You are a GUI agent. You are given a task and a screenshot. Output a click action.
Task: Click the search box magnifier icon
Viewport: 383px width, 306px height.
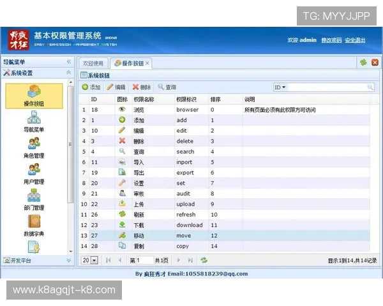pyautogui.click(x=370, y=87)
